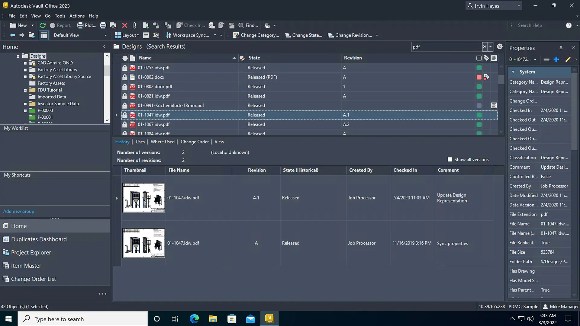Enable Show all versions checkbox
The width and height of the screenshot is (580, 326).
(x=450, y=159)
